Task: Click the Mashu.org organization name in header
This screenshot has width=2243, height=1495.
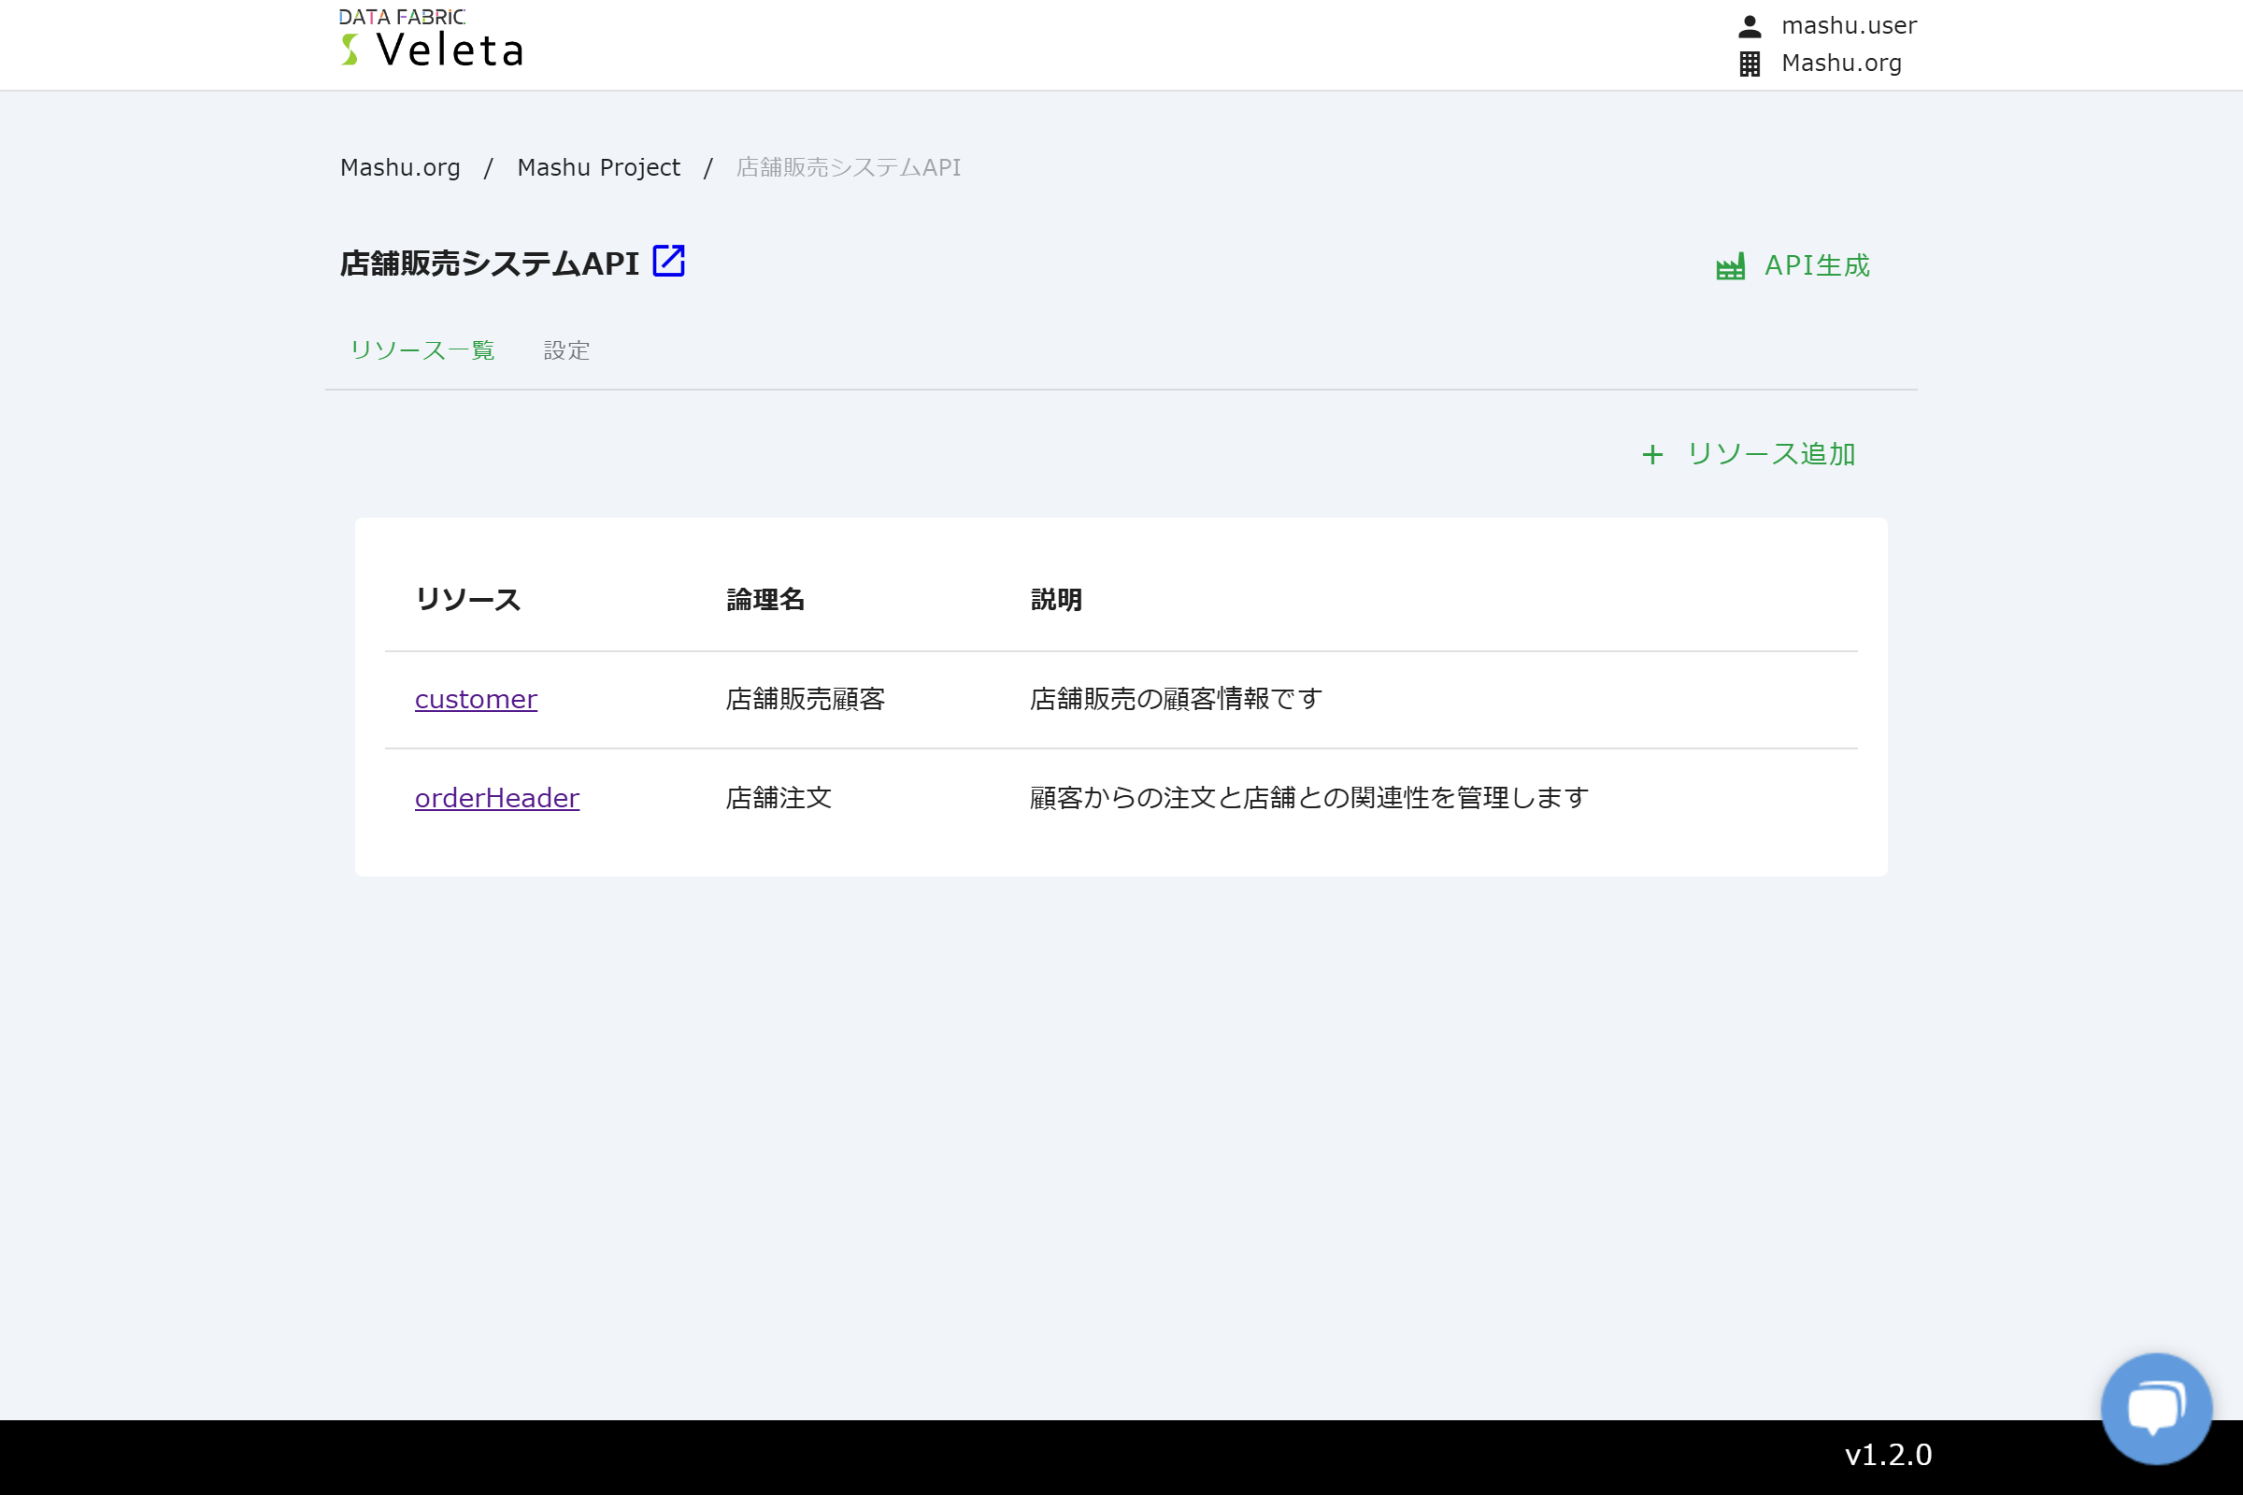Action: pyautogui.click(x=1840, y=64)
